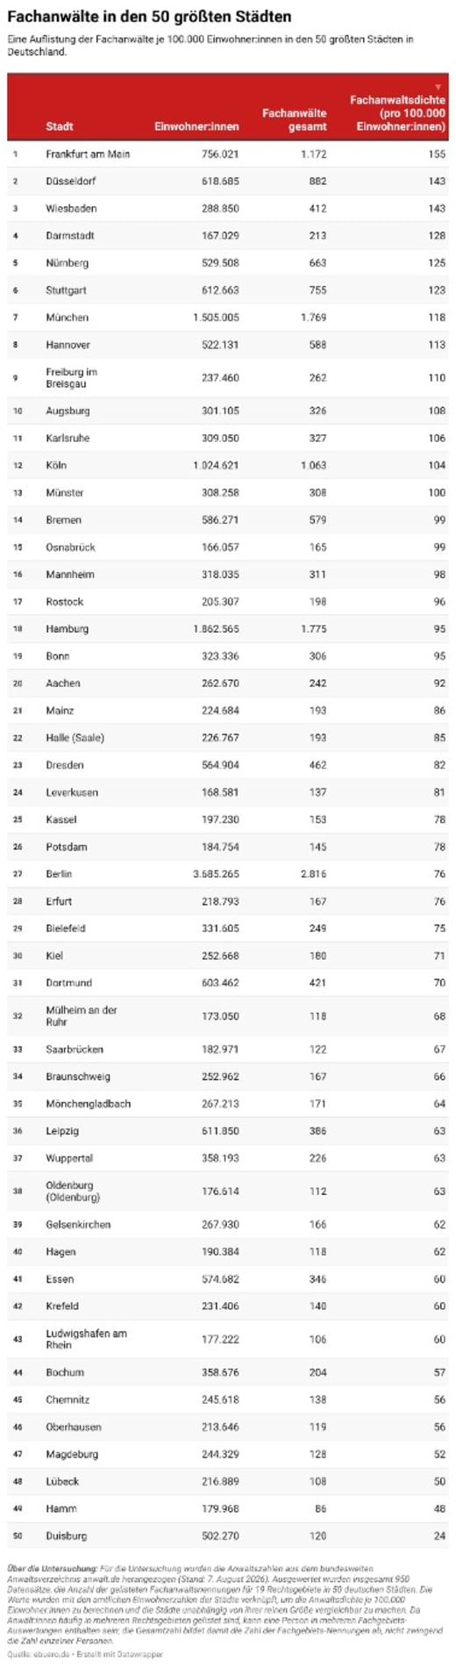Click the chart title Fachanwälte in den 50 größten Städten
The image size is (456, 1668).
149,17
